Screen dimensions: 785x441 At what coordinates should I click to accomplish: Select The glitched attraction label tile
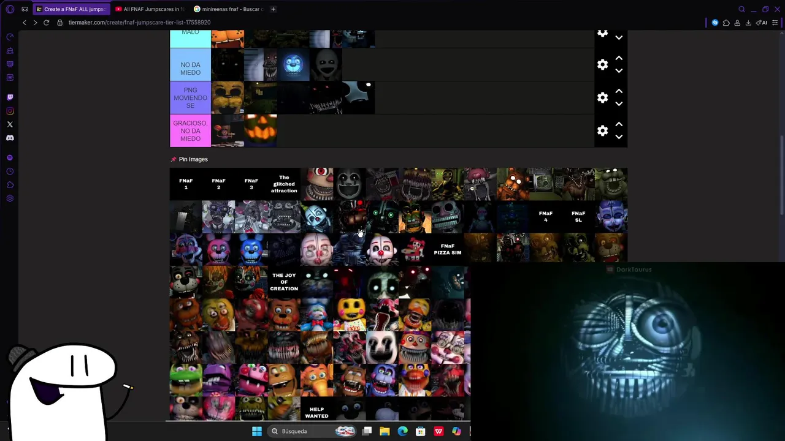(x=284, y=184)
